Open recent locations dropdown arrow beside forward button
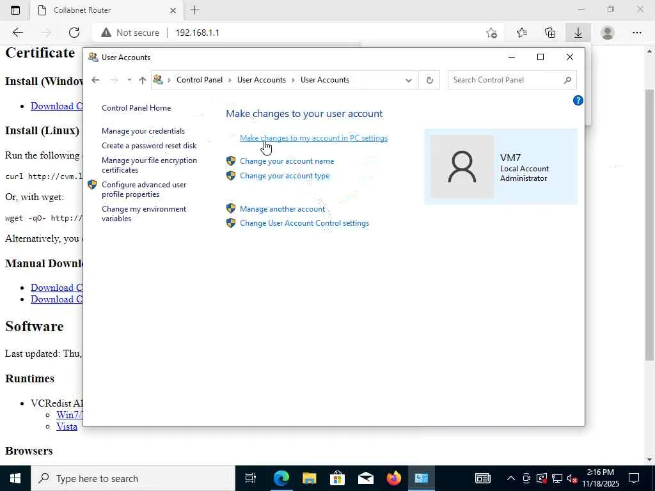 129,80
